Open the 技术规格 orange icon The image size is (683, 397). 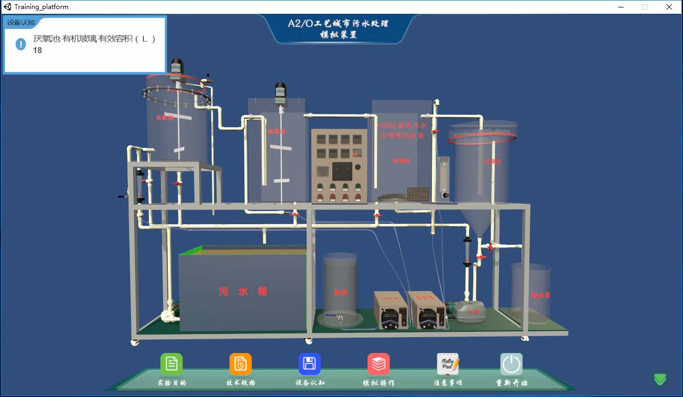point(241,364)
